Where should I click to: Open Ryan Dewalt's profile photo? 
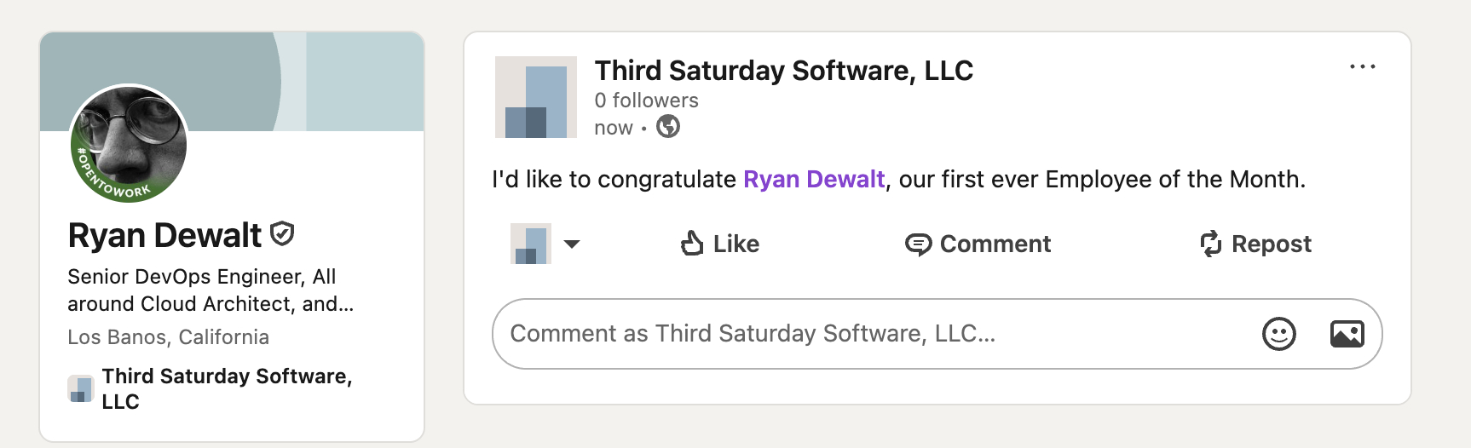point(129,144)
